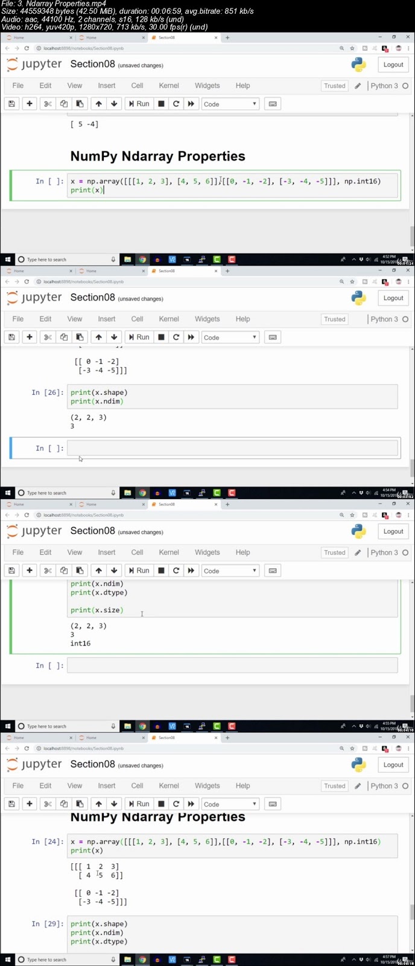Screen dimensions: 415x966
Task: Click the In [29] code cell in bottom frame
Action: pos(232,935)
